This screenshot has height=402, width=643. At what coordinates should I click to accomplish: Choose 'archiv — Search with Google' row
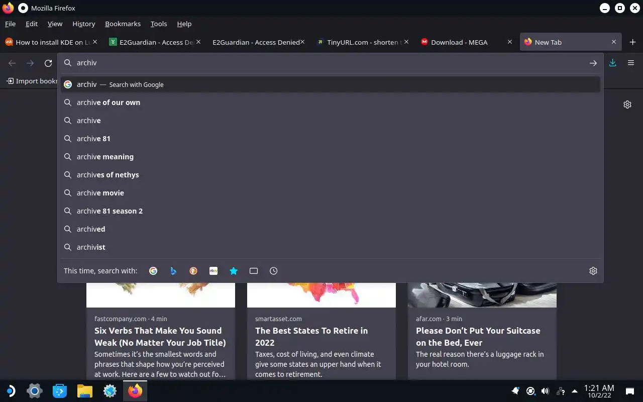point(331,84)
